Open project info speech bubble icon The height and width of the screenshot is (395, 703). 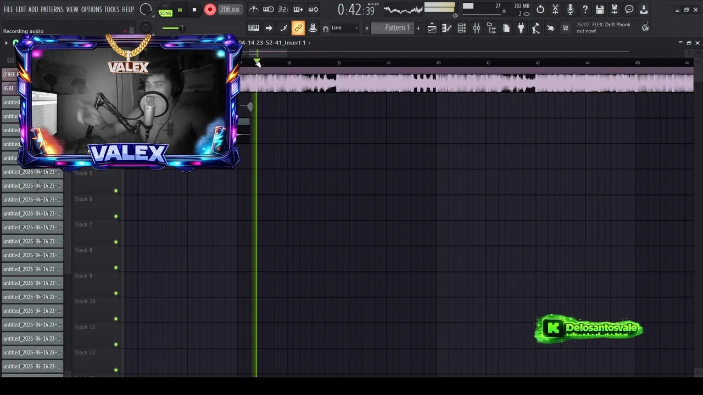coord(629,9)
